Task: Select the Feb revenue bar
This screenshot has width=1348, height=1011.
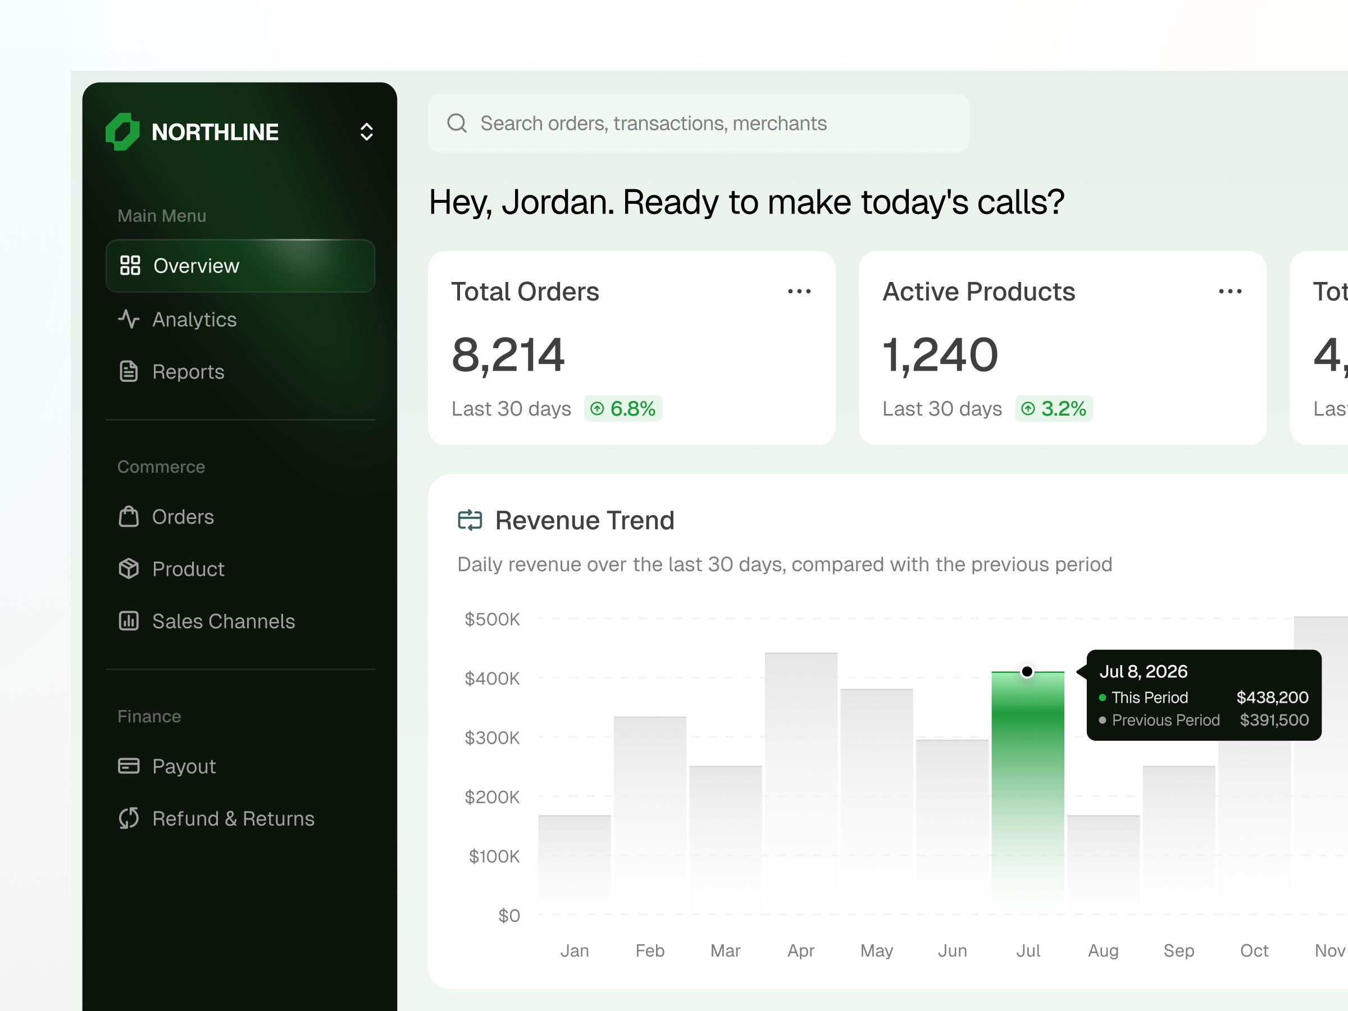Action: click(650, 816)
